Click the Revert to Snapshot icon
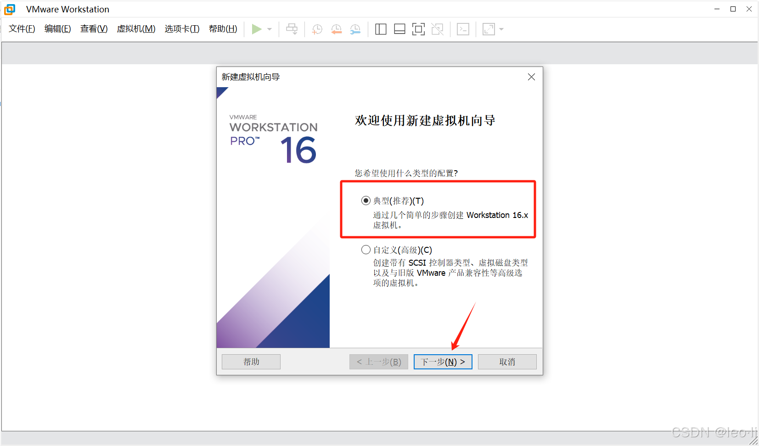The height and width of the screenshot is (446, 759). click(337, 29)
